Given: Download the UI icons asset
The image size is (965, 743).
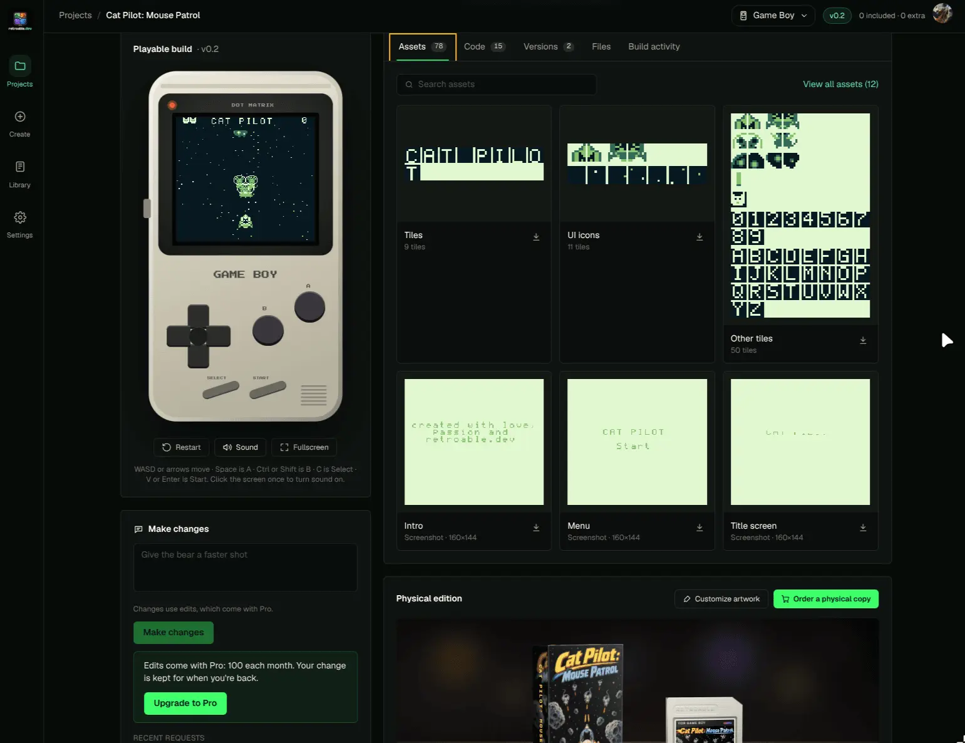Looking at the screenshot, I should [699, 237].
